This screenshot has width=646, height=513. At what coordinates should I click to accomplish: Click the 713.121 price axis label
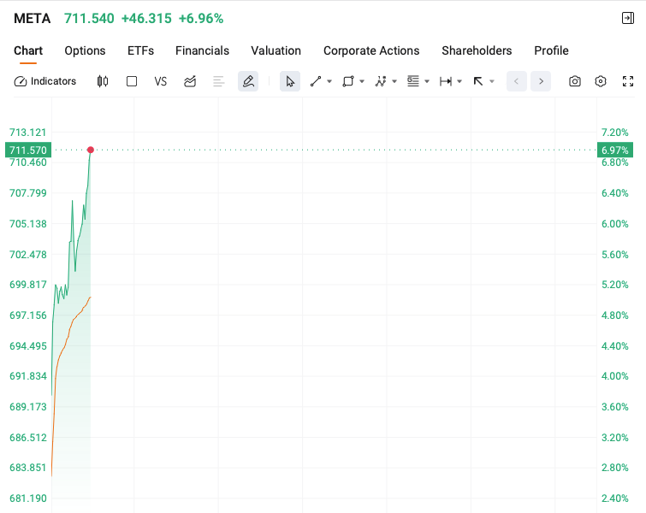pos(28,133)
